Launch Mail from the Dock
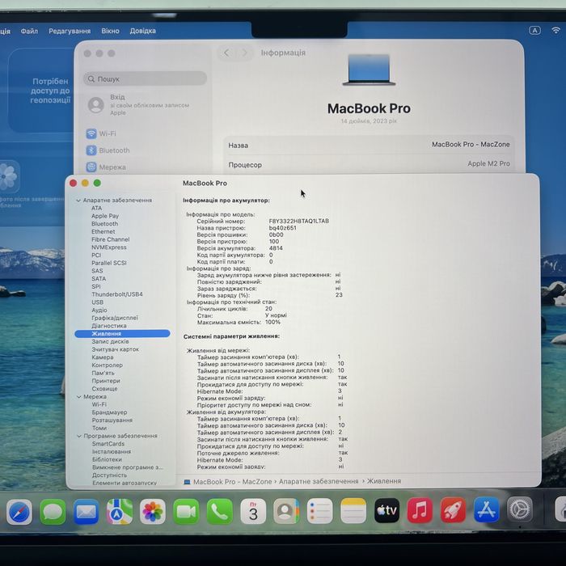Screen dimensions: 566x566 coord(86,512)
